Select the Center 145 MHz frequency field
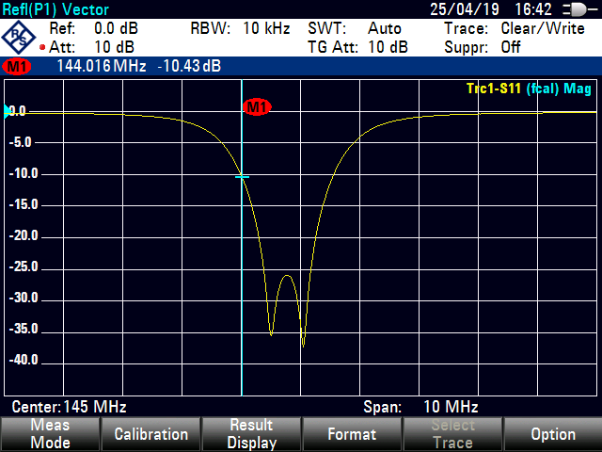Image resolution: width=602 pixels, height=452 pixels. [69, 407]
